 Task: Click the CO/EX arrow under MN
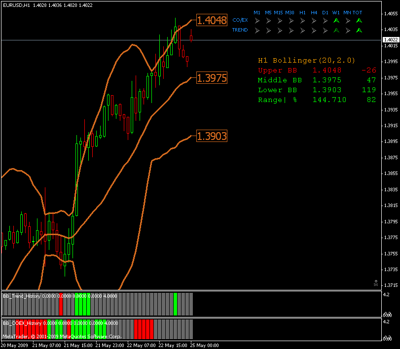tap(348, 21)
